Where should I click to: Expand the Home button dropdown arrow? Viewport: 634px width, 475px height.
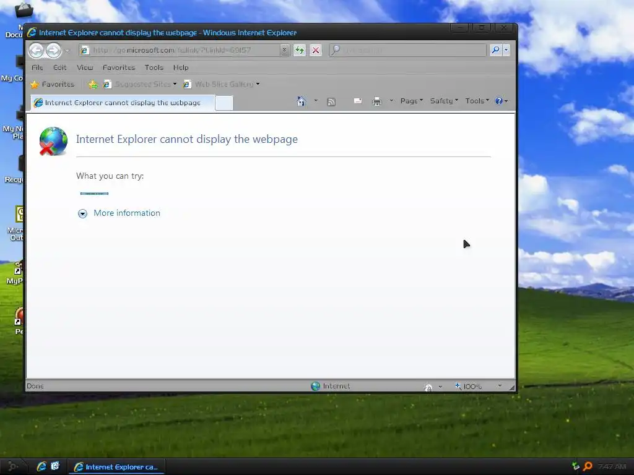(x=316, y=101)
